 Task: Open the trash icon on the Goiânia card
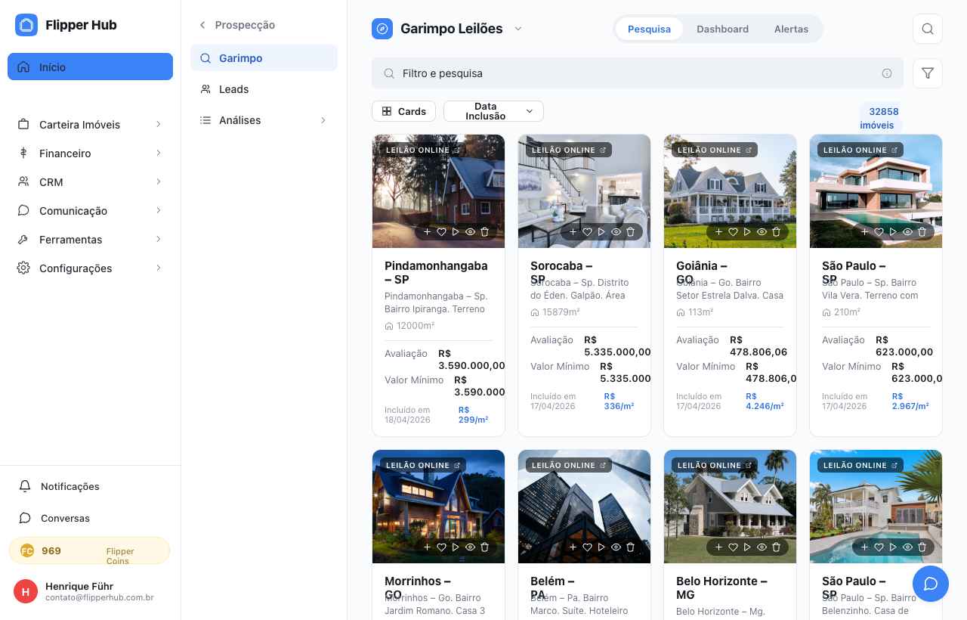(x=776, y=231)
